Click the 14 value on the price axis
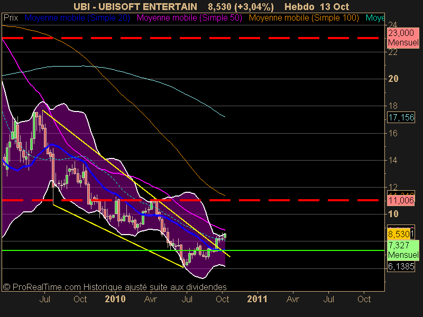 click(x=393, y=161)
